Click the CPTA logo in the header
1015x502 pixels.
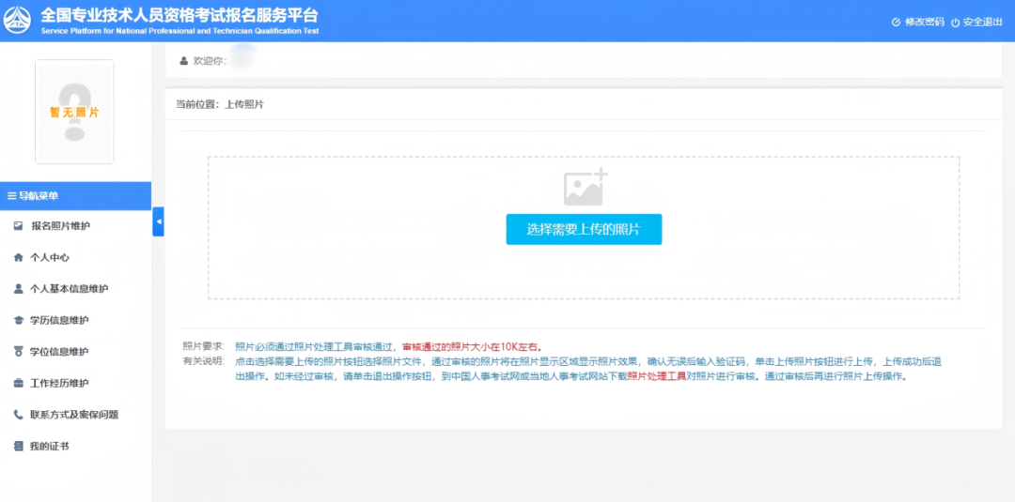point(18,21)
